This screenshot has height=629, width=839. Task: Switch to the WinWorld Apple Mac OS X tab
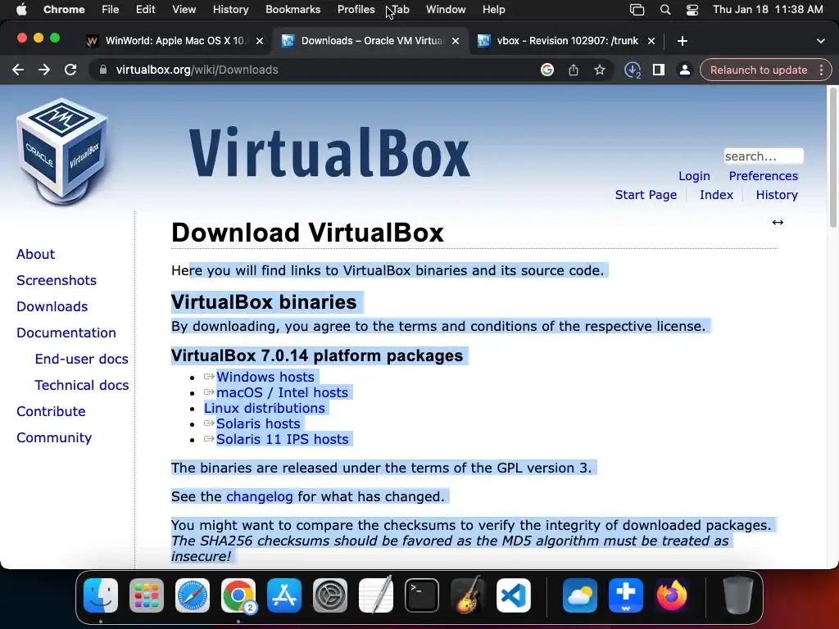tap(175, 41)
